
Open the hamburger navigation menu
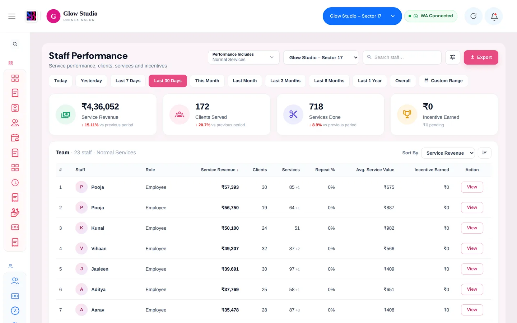click(12, 16)
